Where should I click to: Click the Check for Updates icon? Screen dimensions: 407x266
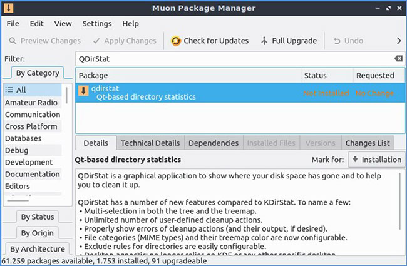click(x=175, y=41)
